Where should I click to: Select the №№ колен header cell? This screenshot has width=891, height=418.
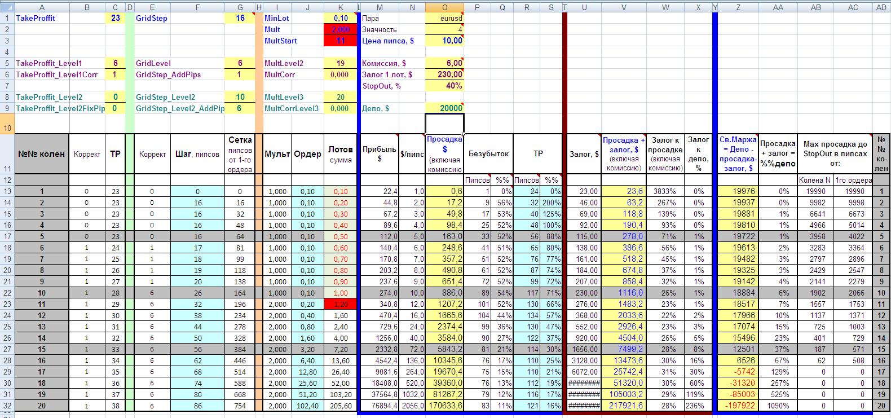(42, 154)
